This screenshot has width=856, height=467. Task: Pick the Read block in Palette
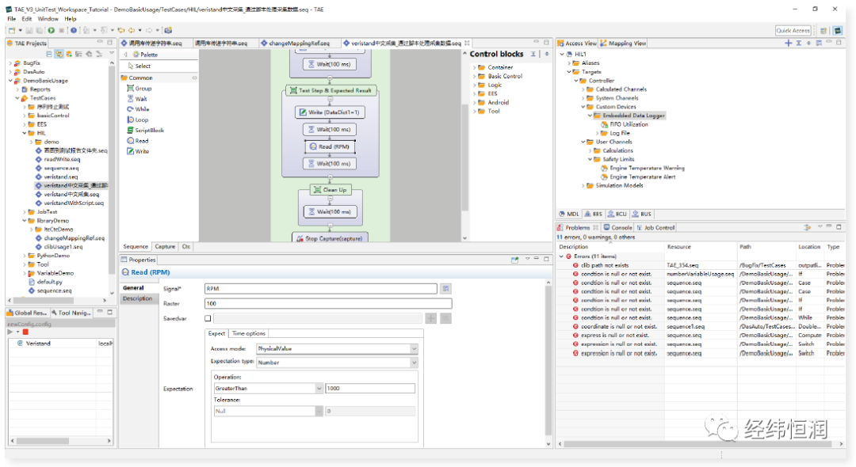coord(138,141)
